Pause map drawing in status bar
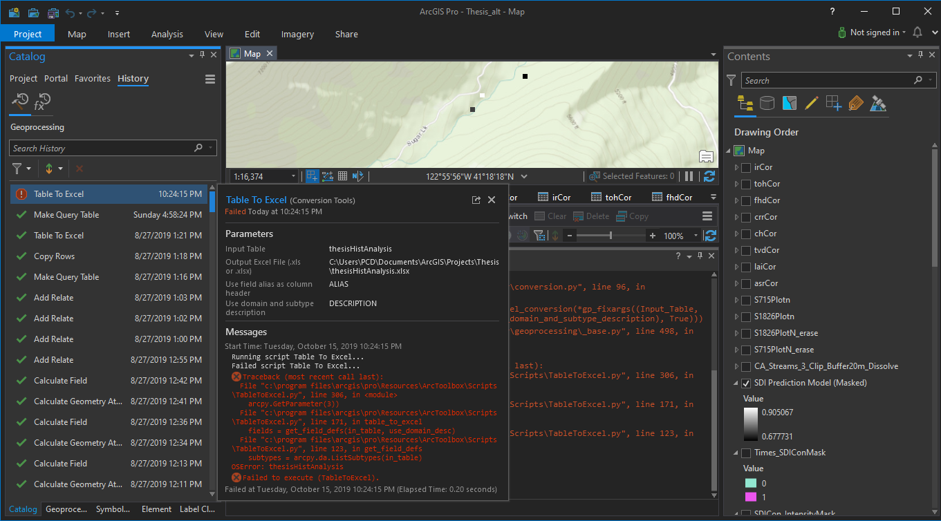The image size is (941, 521). (x=689, y=176)
